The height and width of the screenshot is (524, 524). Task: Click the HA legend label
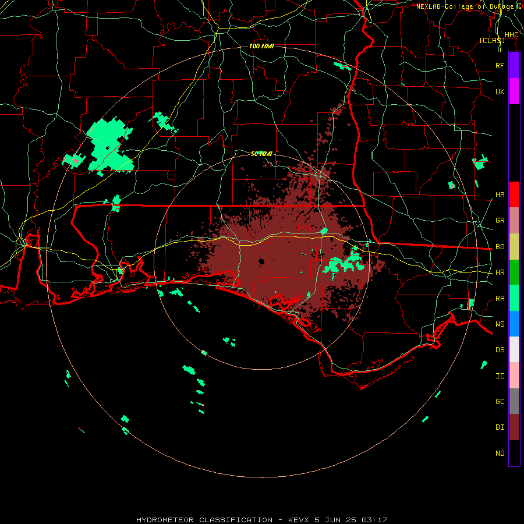click(500, 194)
